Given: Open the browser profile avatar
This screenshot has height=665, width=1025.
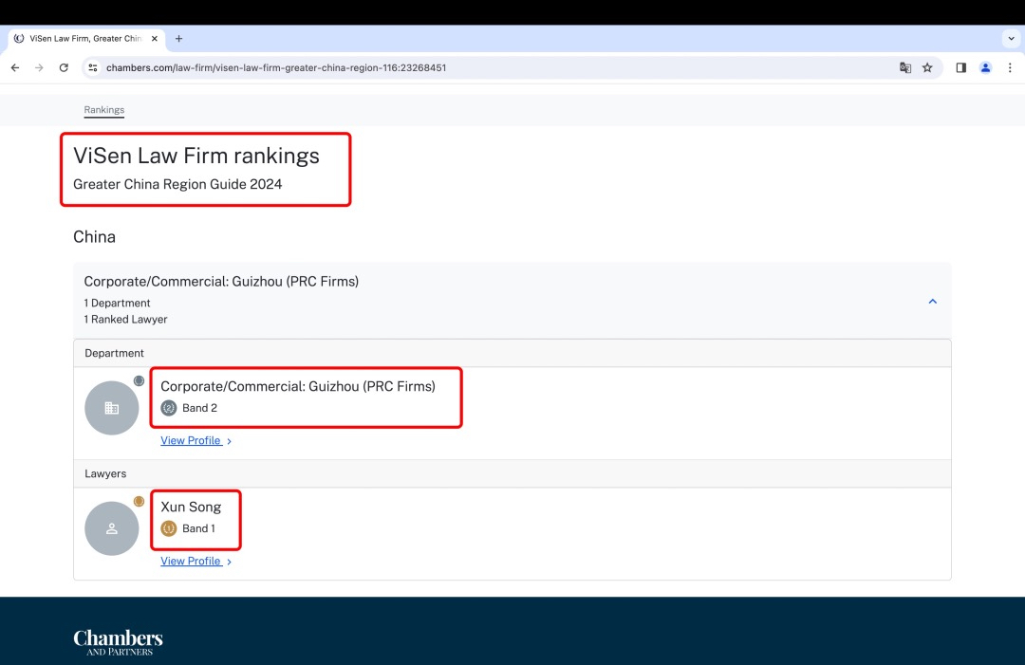Looking at the screenshot, I should coord(985,68).
